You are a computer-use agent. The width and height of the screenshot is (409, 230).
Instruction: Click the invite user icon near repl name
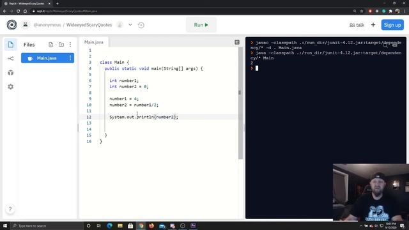(120, 25)
